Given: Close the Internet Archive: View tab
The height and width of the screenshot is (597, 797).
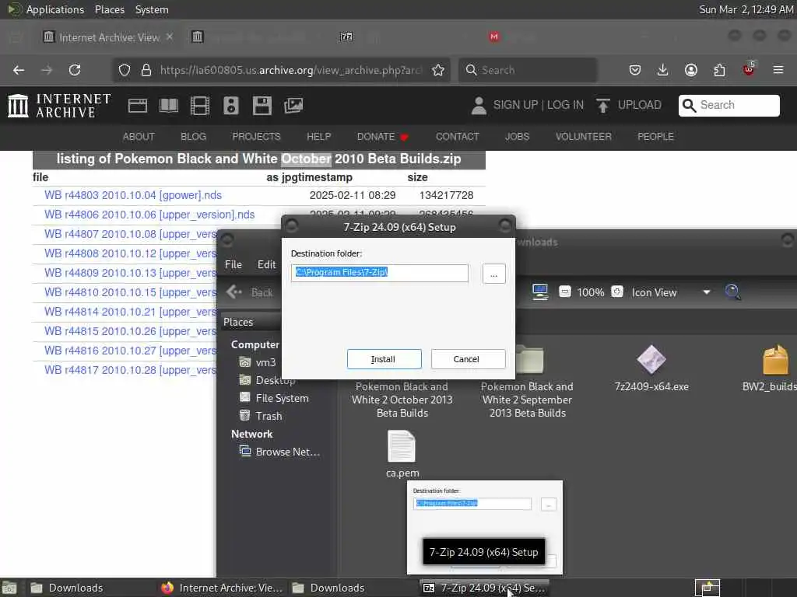Looking at the screenshot, I should click(x=170, y=37).
